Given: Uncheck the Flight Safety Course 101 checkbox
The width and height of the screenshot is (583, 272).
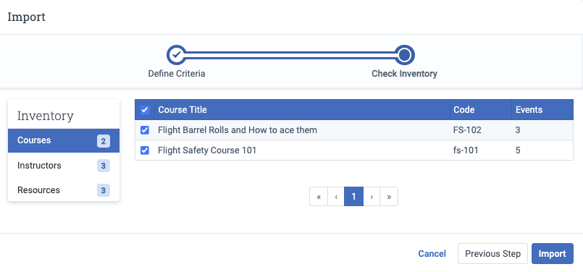Looking at the screenshot, I should click(145, 150).
